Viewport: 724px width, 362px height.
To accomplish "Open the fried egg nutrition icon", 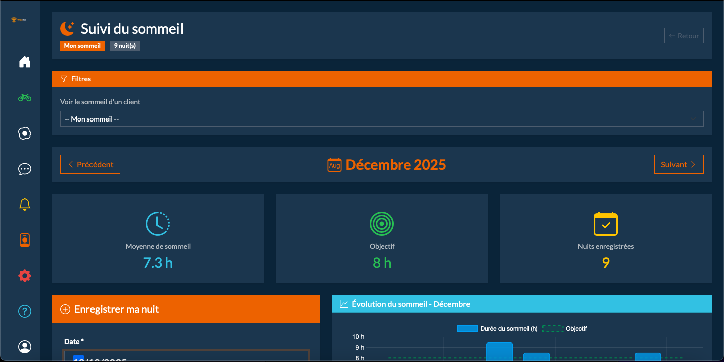I will pos(24,133).
